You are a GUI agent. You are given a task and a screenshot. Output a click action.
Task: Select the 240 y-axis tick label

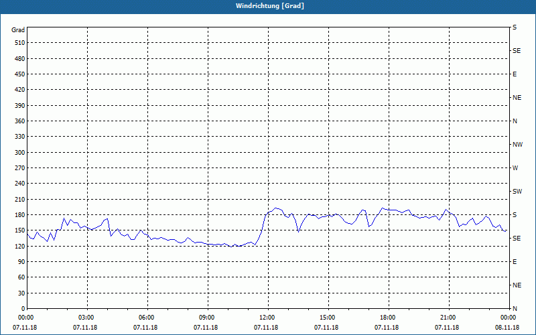tap(20, 184)
